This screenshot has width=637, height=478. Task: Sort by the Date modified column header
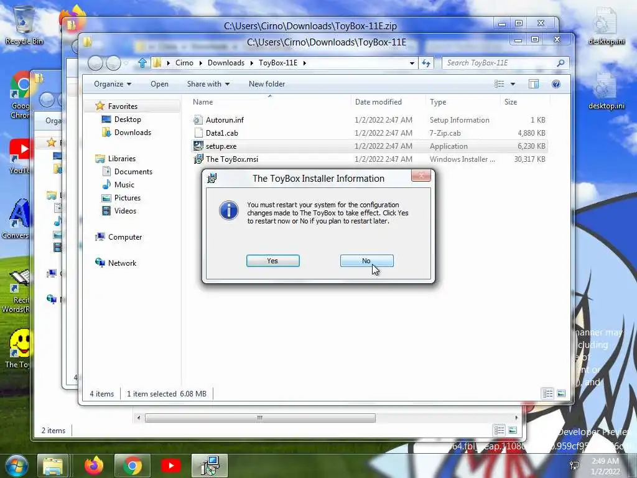pyautogui.click(x=378, y=102)
